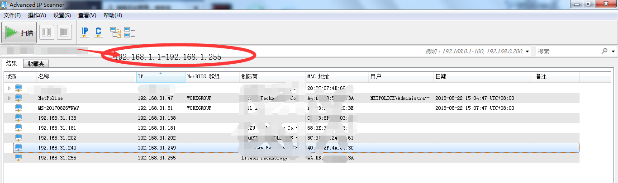The width and height of the screenshot is (618, 183).
Task: Select the NetPolice name cell
Action: point(51,98)
